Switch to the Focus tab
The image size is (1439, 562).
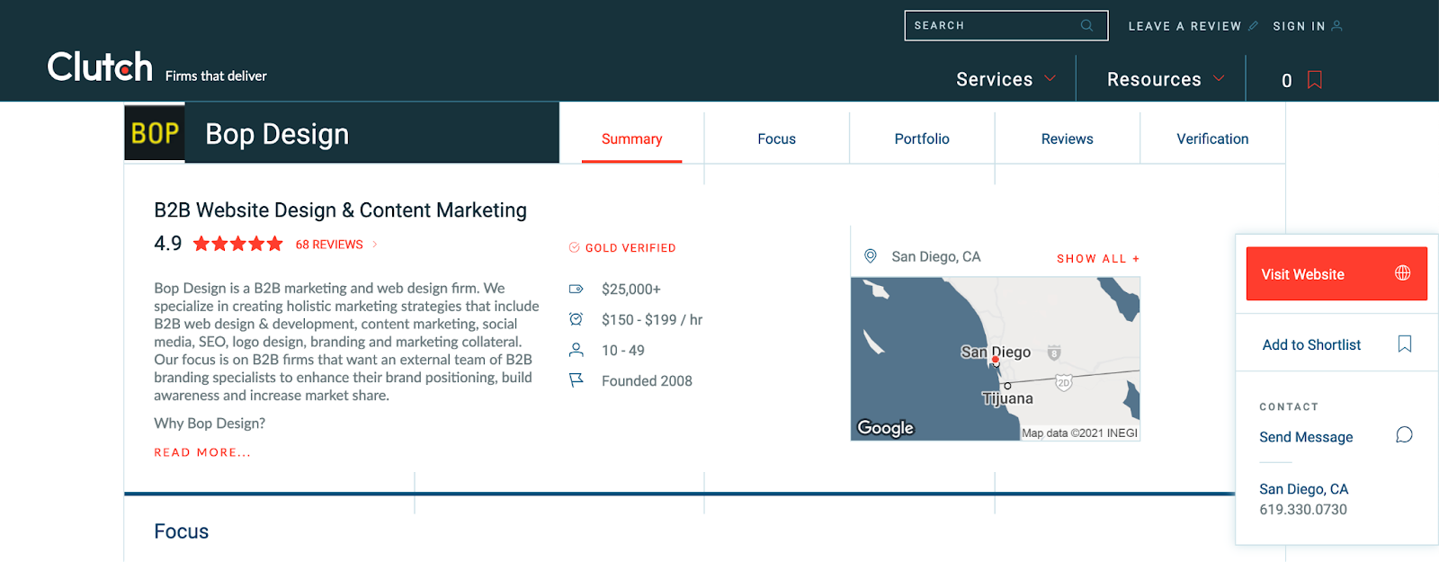tap(776, 138)
